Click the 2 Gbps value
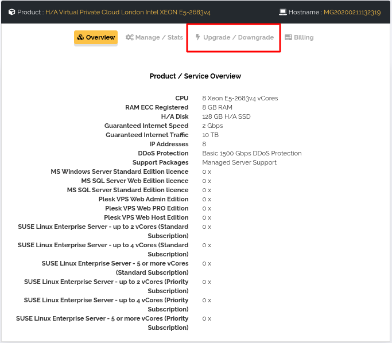The height and width of the screenshot is (343, 392). [212, 126]
